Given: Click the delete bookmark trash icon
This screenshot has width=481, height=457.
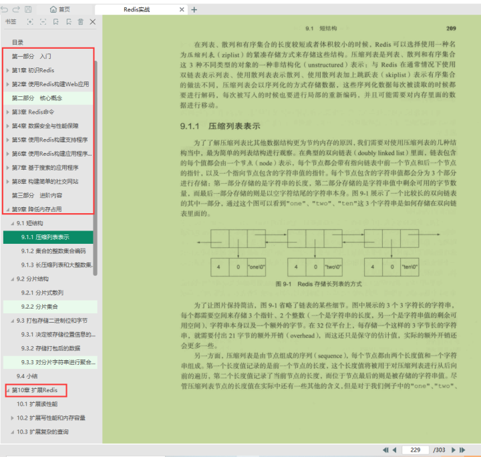Looking at the screenshot, I should pyautogui.click(x=80, y=22).
